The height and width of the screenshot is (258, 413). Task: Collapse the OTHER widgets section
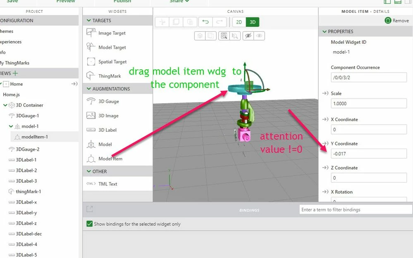click(x=89, y=171)
